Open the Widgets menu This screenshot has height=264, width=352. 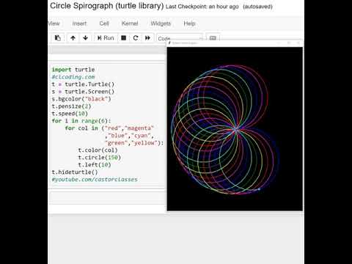tap(161, 23)
